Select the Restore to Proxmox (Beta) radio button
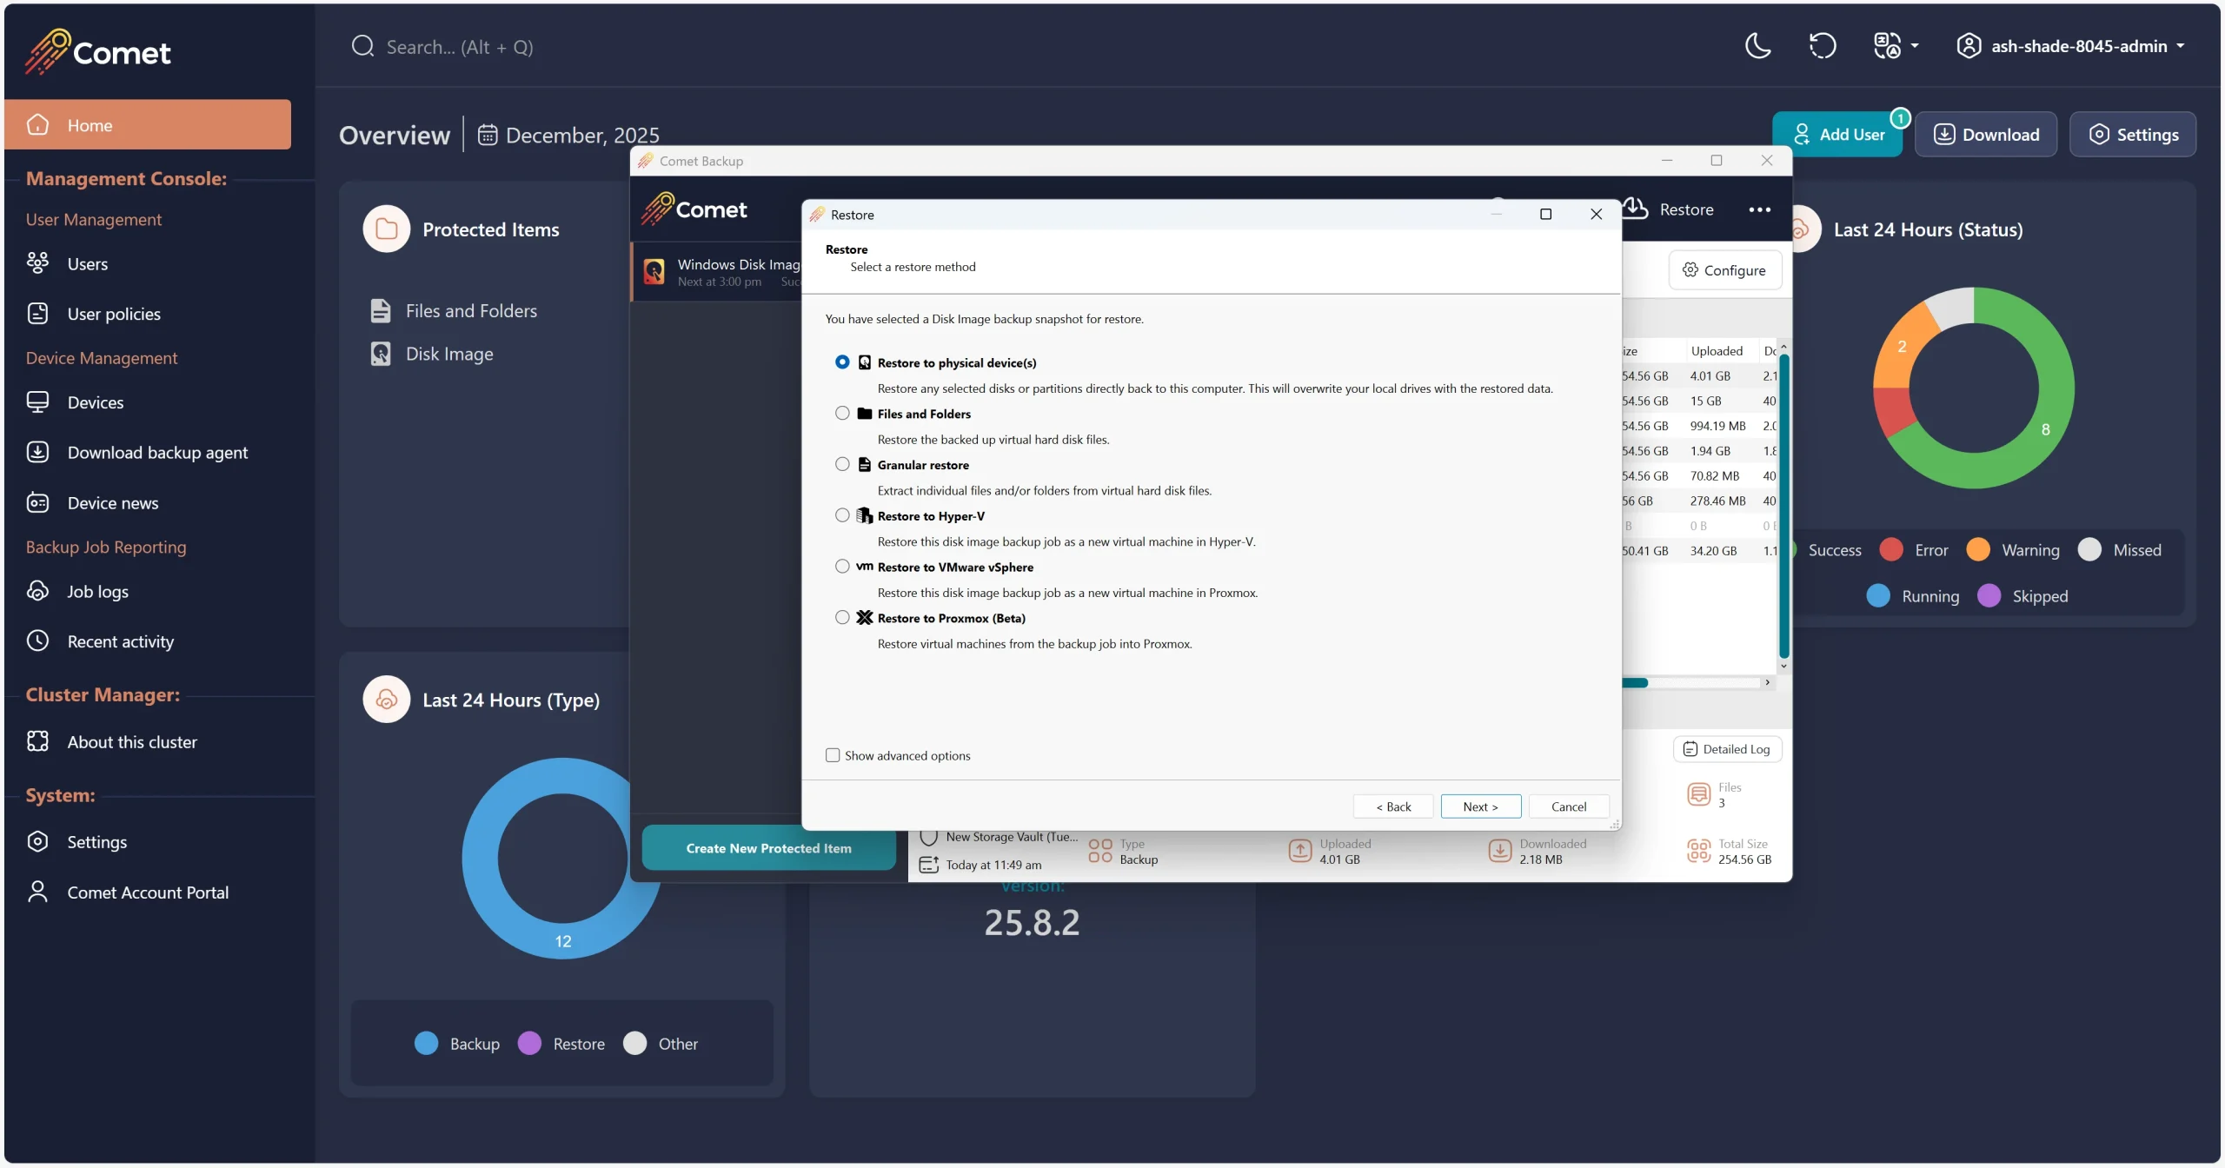 (842, 618)
